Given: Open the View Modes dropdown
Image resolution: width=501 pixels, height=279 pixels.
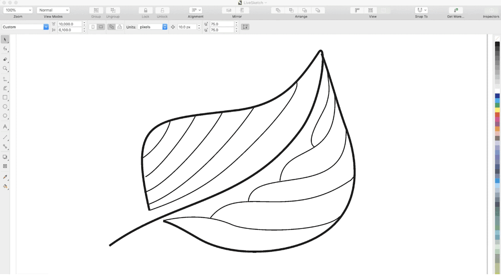Looking at the screenshot, I should tap(53, 10).
